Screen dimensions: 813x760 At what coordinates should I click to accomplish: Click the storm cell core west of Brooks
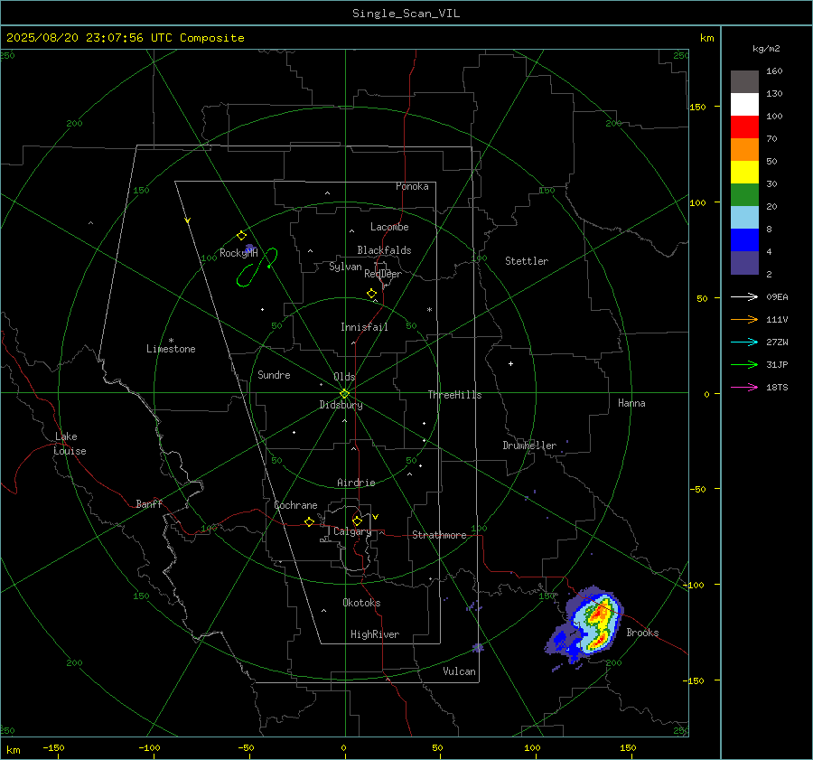pyautogui.click(x=597, y=624)
